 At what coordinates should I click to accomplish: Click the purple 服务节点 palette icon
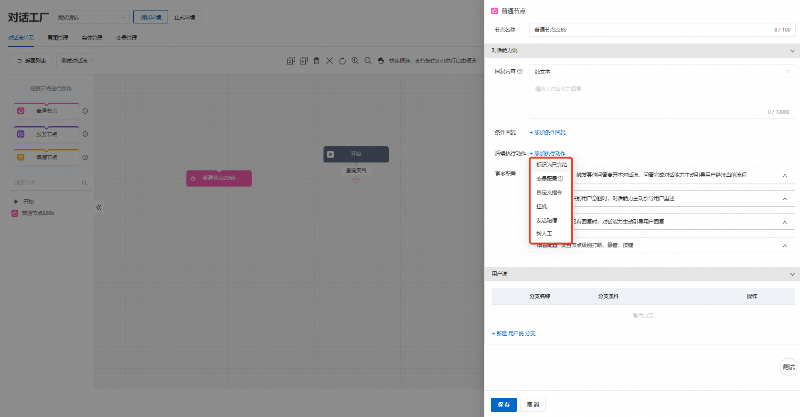pos(21,134)
